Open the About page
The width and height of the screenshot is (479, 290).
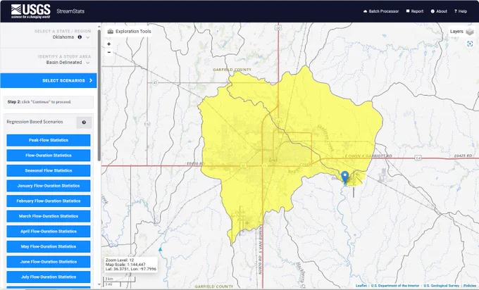click(x=439, y=11)
